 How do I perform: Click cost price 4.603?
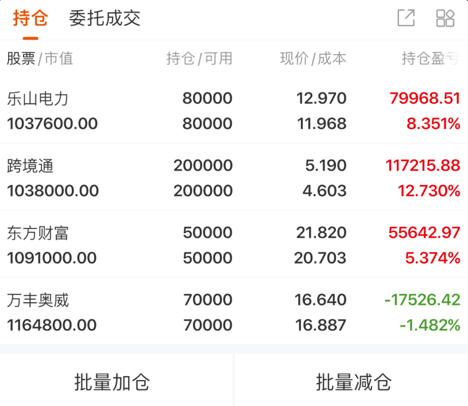click(x=324, y=191)
